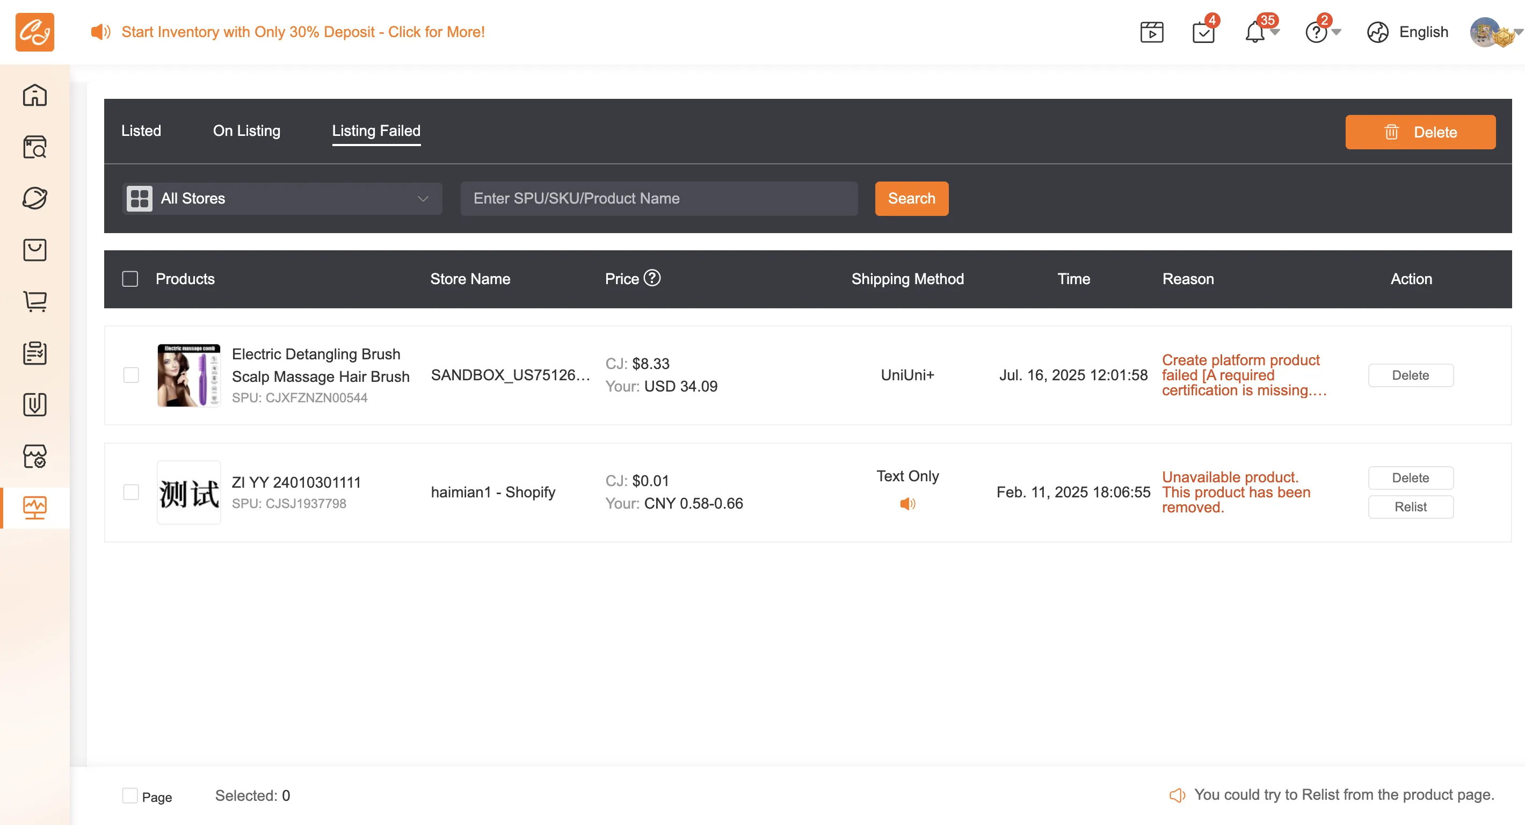The width and height of the screenshot is (1525, 825).
Task: Click the Jul. 16, 2025 12:01:58 time
Action: coord(1073,375)
